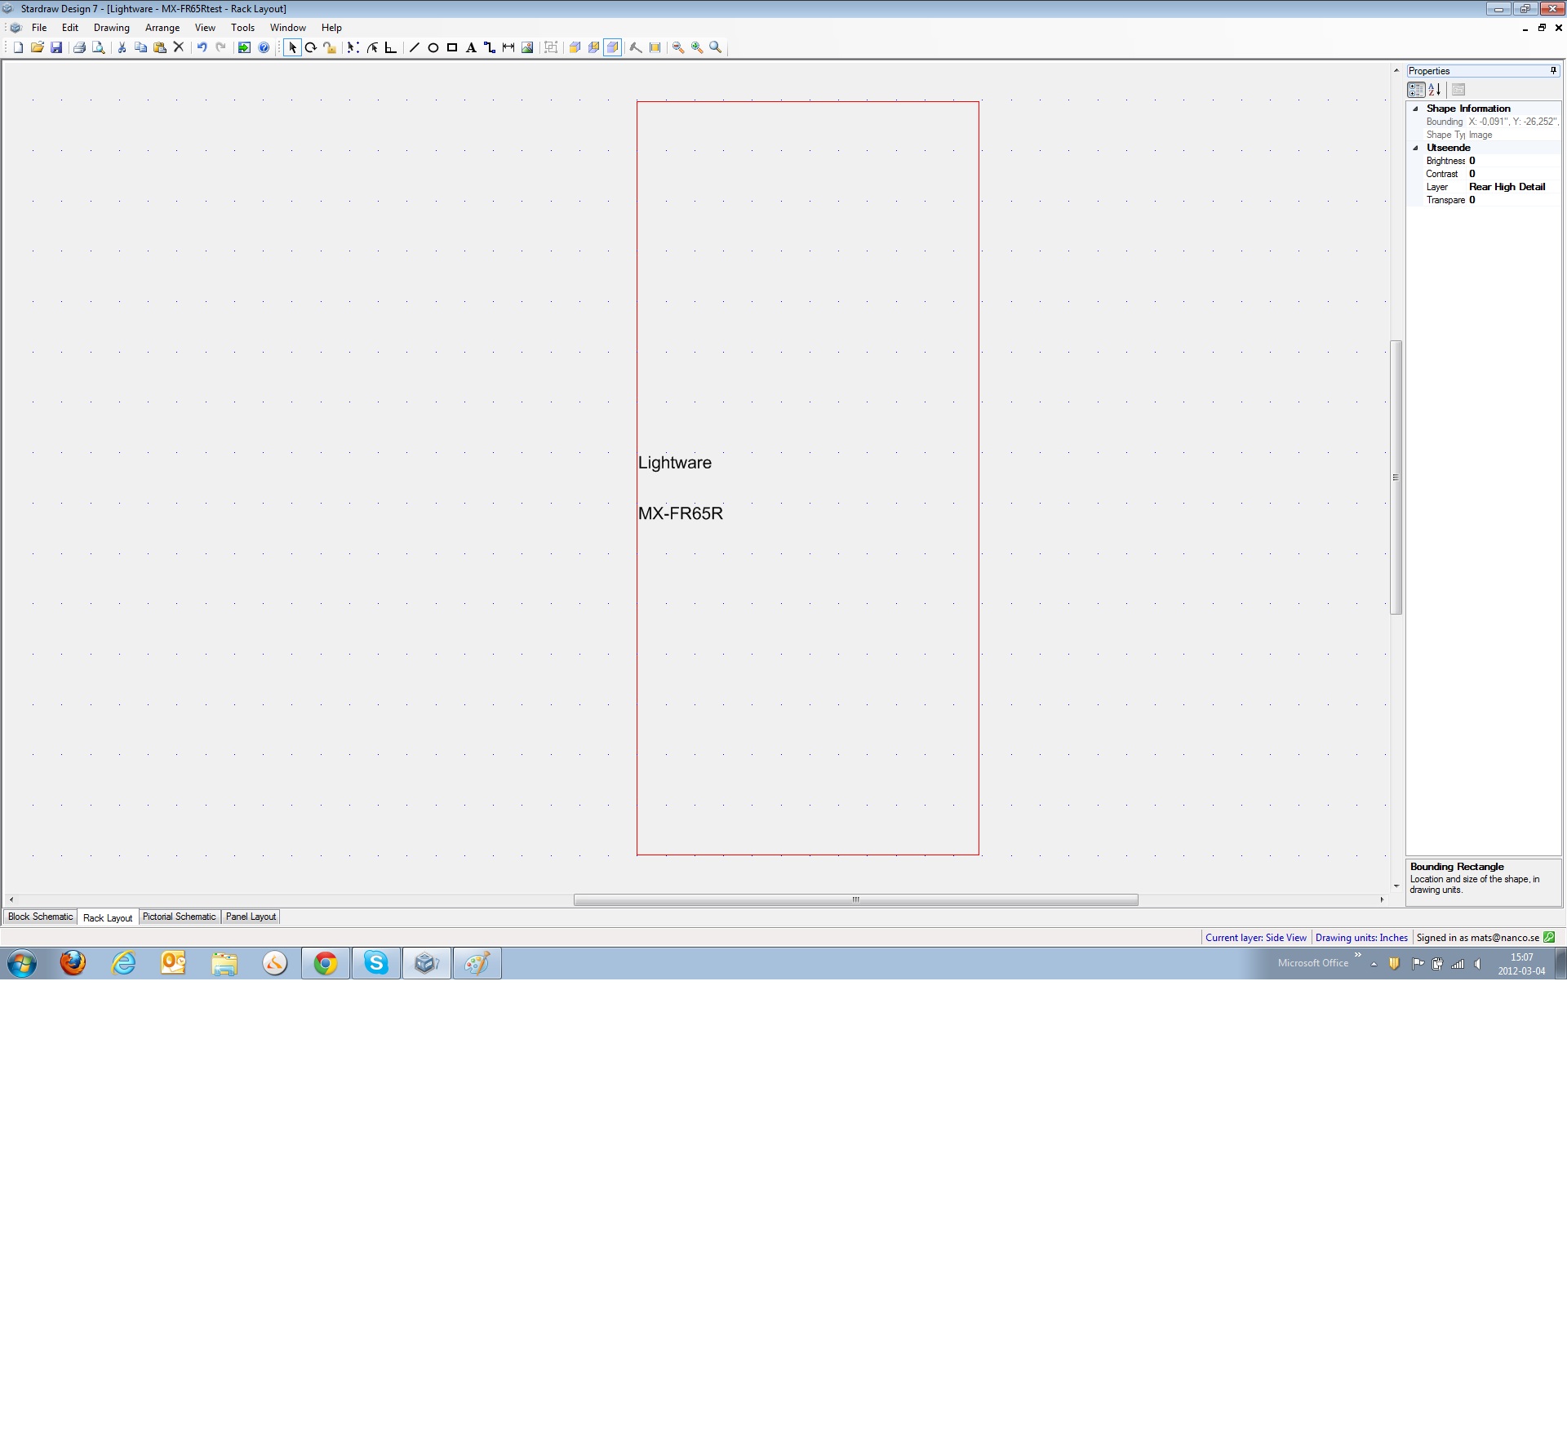Collapse the Shape Information section
Image resolution: width=1567 pixels, height=1443 pixels.
click(x=1415, y=109)
